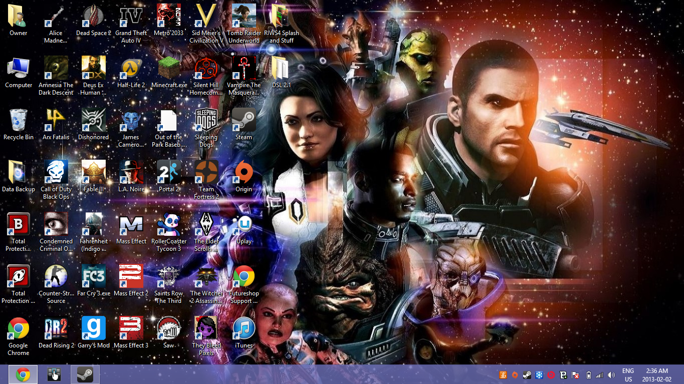Open the Portal 2 shortcut
Screen dimensions: 684x384
[169, 177]
